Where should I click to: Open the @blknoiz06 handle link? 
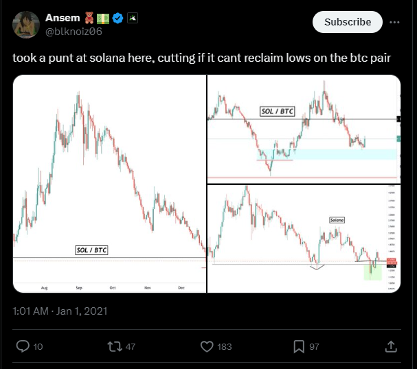click(x=73, y=31)
